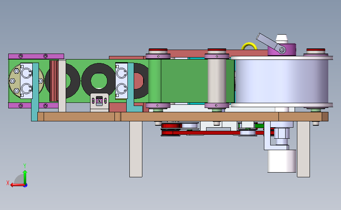Click the red X axis arrow of triad
This screenshot has height=210, width=341.
(17, 185)
